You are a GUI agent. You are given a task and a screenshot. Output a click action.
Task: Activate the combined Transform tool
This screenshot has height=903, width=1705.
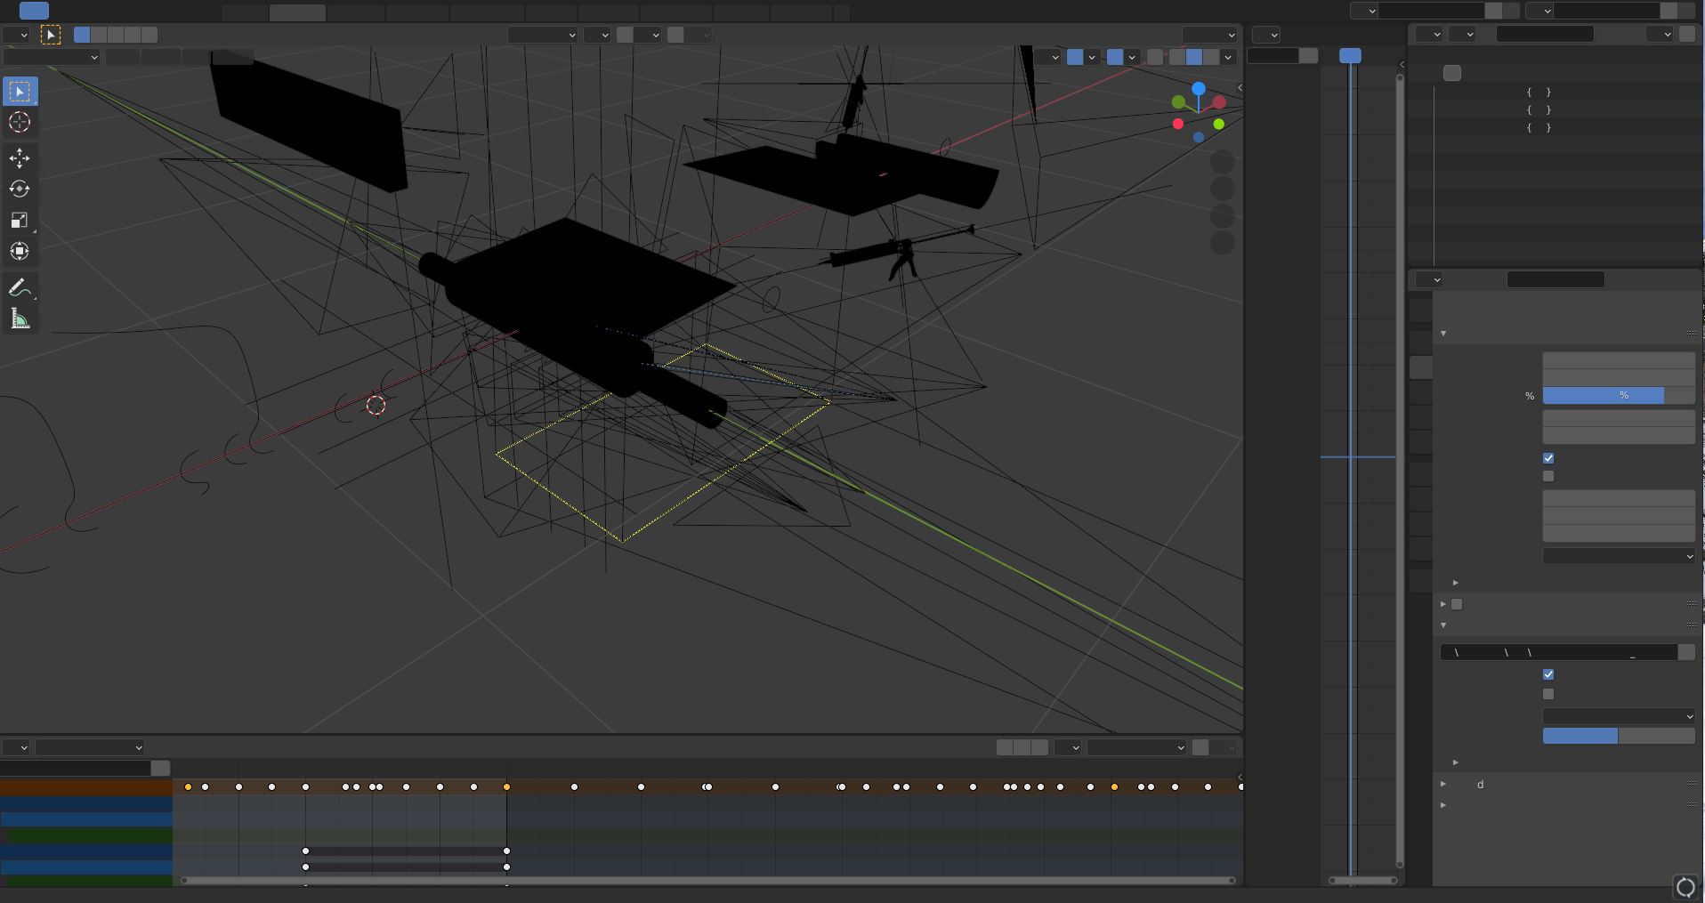coord(20,252)
